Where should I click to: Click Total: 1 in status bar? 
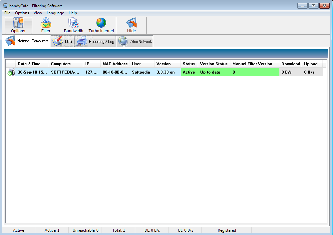click(x=119, y=230)
